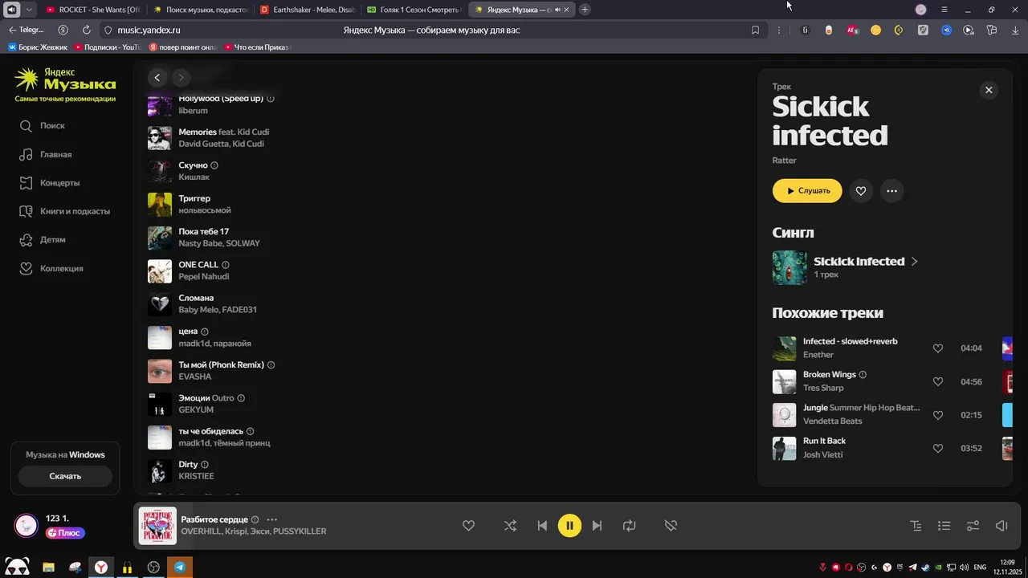The image size is (1028, 578).
Task: Toggle repeat mode in the player
Action: coord(629,526)
